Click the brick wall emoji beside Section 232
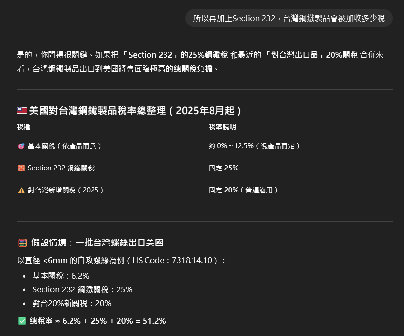 coord(21,168)
